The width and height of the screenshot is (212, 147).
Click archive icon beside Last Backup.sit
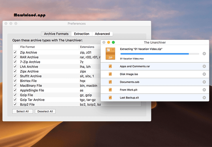coord(110,98)
